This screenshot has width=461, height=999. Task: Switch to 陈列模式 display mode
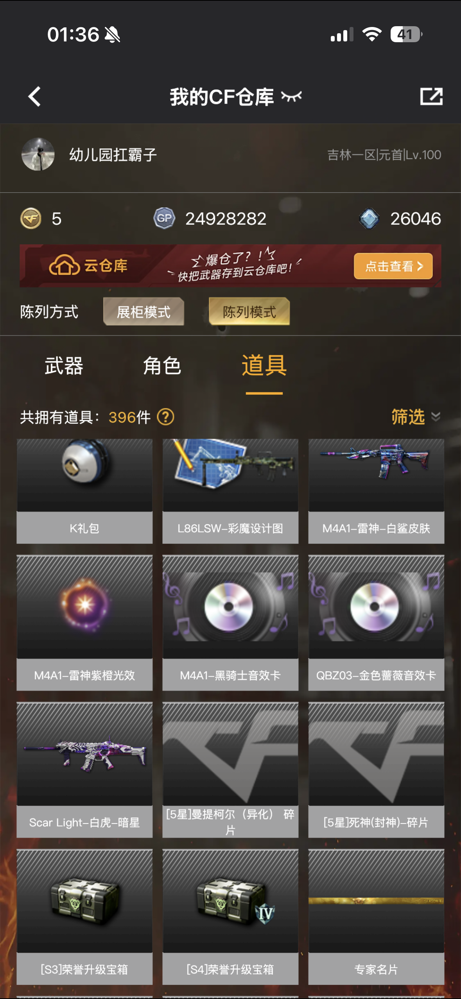click(x=249, y=312)
